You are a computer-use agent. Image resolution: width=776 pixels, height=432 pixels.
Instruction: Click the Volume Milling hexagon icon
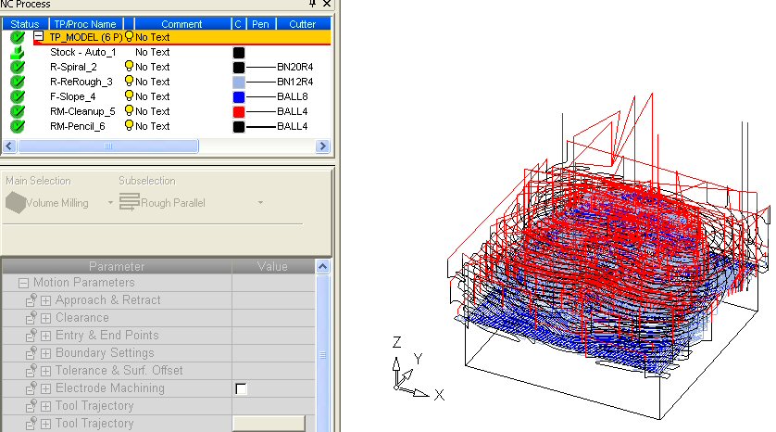tap(16, 202)
